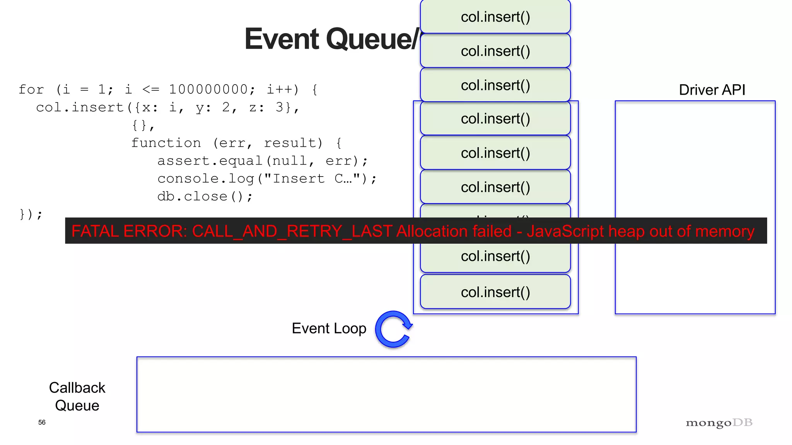This screenshot has width=792, height=445.
Task: Click the second col.insert() box from top
Action: click(x=495, y=51)
